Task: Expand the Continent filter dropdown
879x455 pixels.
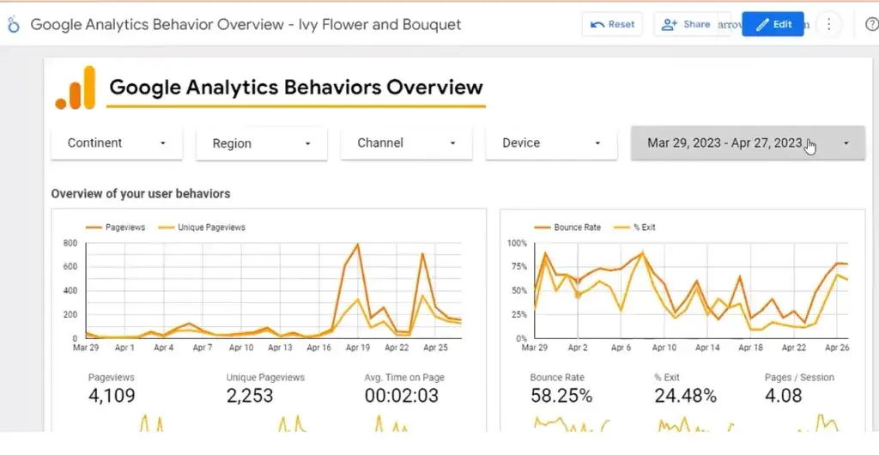Action: pyautogui.click(x=117, y=143)
